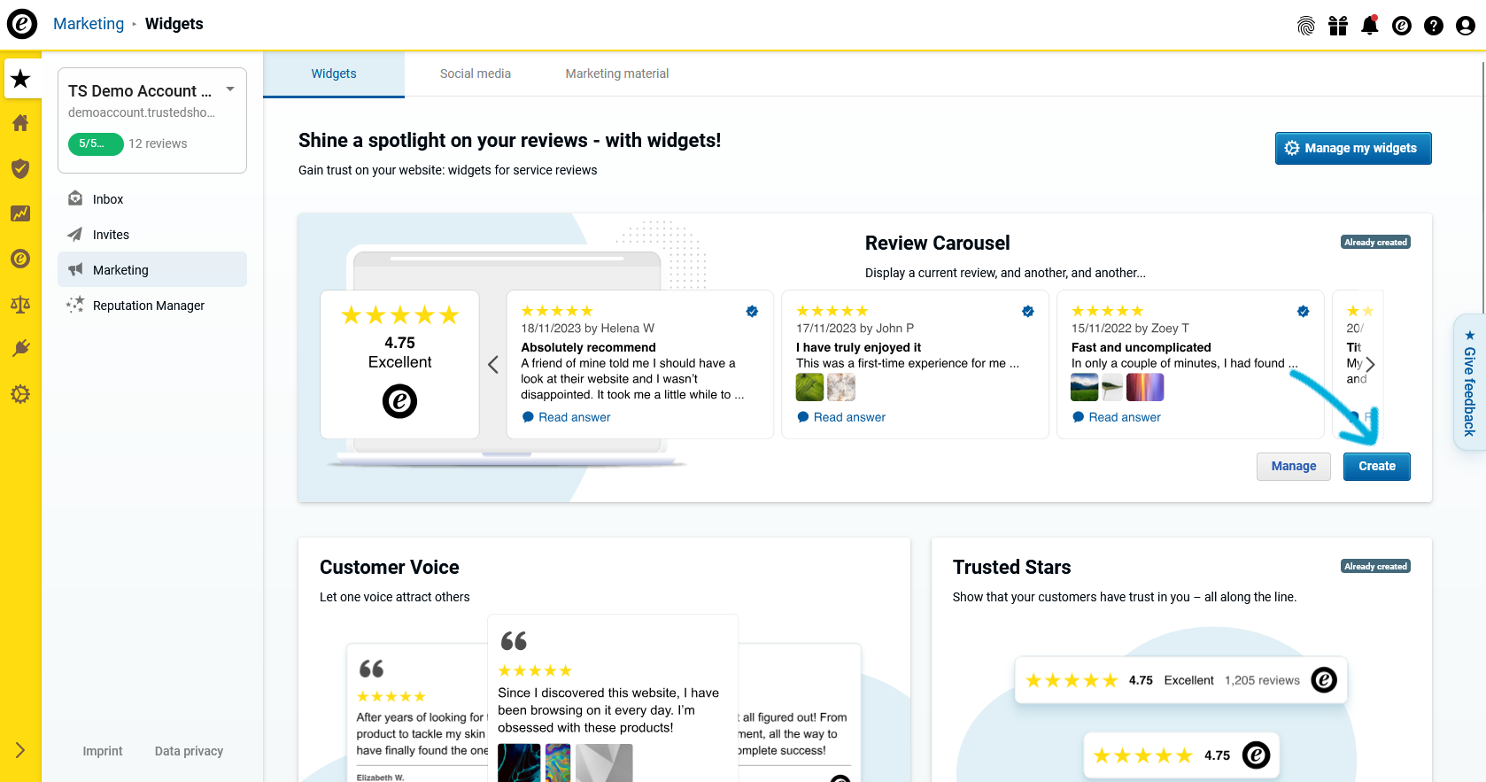Open Data privacy link
Screen dimensions: 1486x782
coord(189,751)
